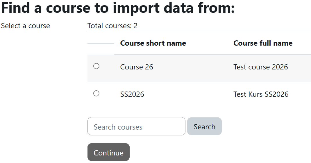The height and width of the screenshot is (163, 311).
Task: Click the Test Kurs SS2026 full name
Action: coord(261,94)
